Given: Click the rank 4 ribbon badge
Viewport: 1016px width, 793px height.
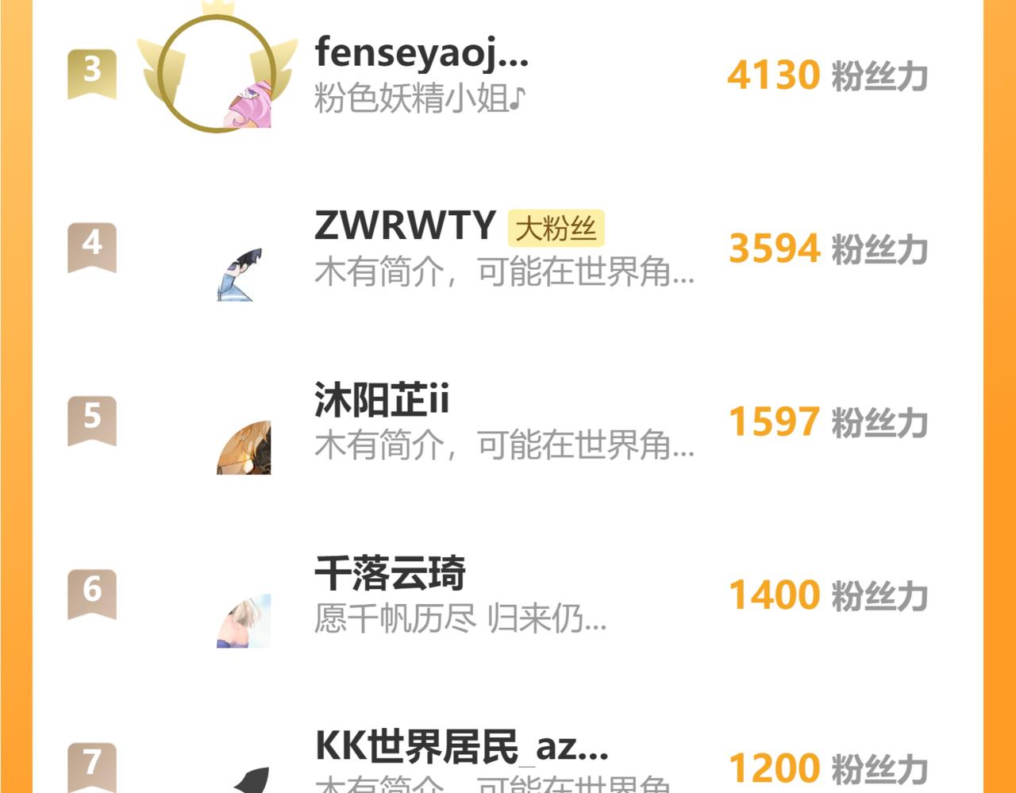Looking at the screenshot, I should 92,247.
